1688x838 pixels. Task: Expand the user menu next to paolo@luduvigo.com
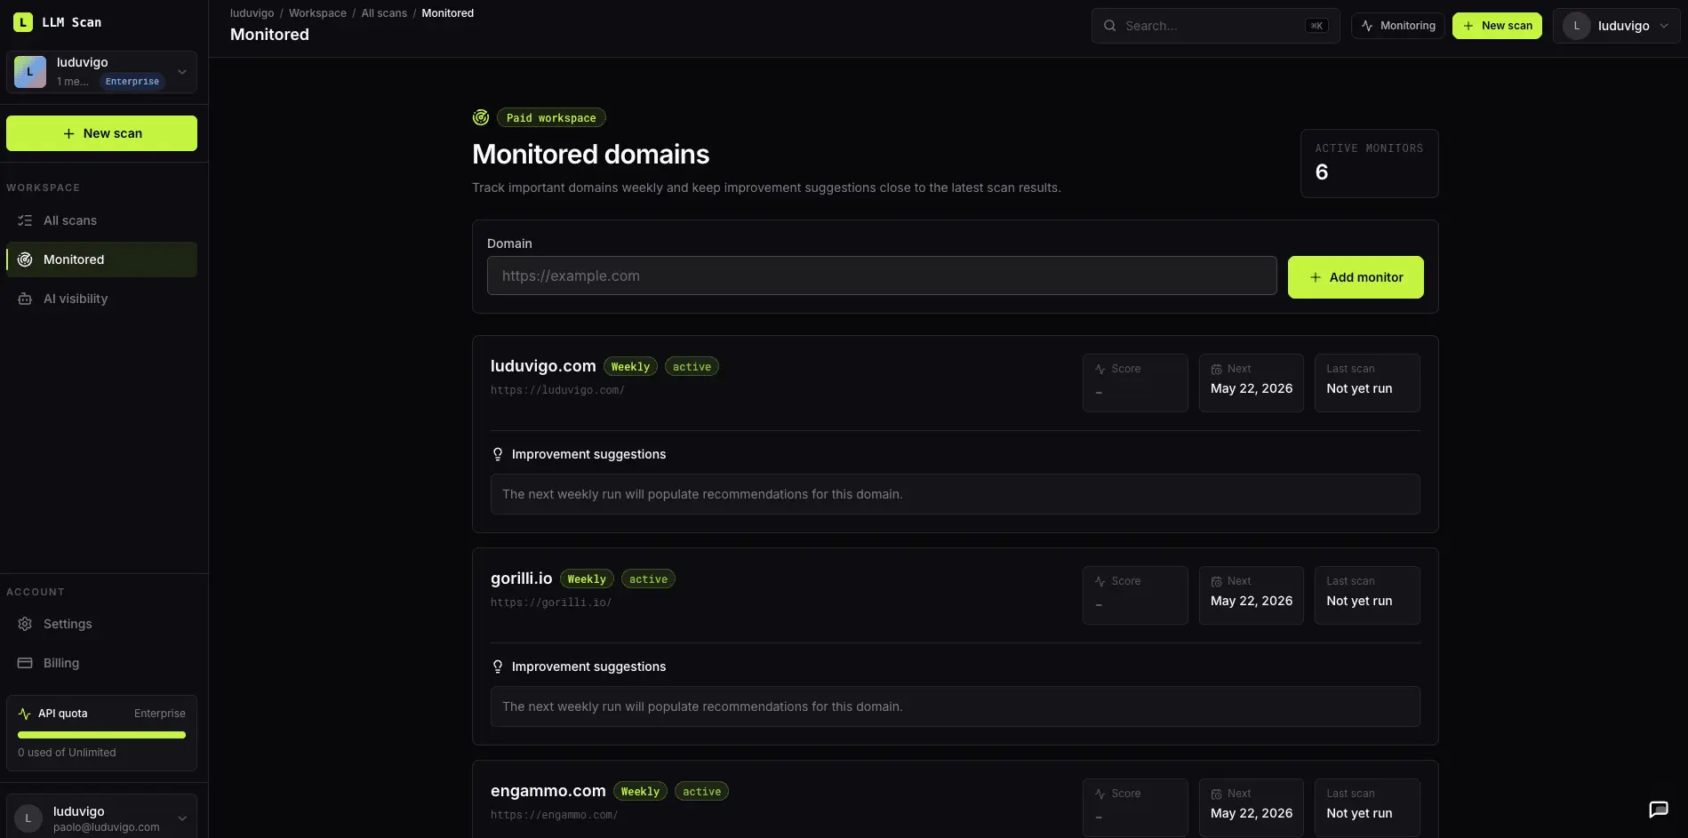[182, 818]
